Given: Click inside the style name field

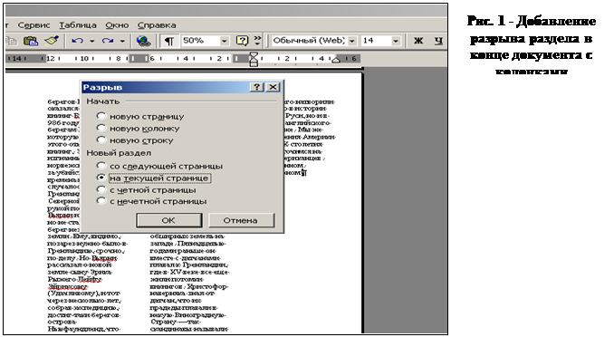Looking at the screenshot, I should click(309, 41).
